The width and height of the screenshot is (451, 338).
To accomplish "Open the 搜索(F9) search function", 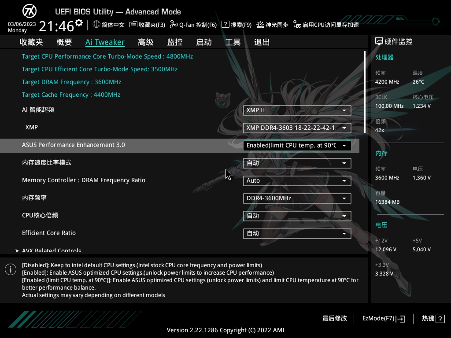I will [237, 25].
